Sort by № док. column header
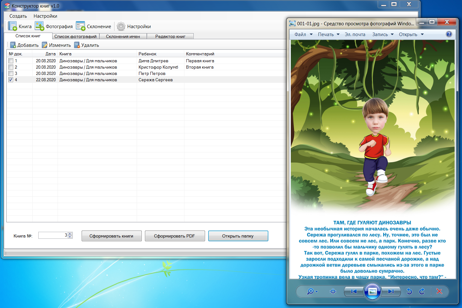Screen dimensions: 462x308 click(x=20, y=54)
